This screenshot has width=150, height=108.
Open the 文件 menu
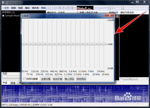(x=6, y=8)
